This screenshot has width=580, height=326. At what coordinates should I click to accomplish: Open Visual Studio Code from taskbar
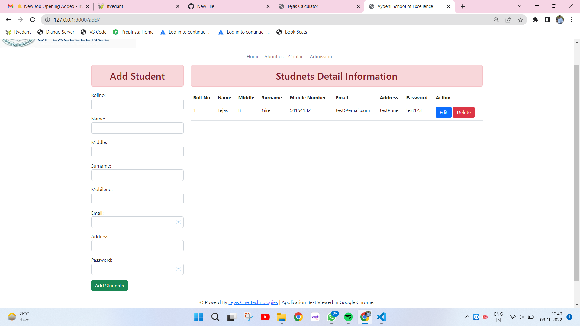(x=381, y=317)
